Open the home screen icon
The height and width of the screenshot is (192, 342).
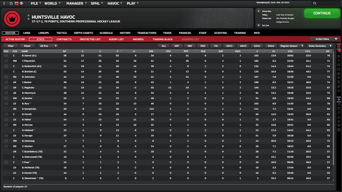click(x=11, y=3)
